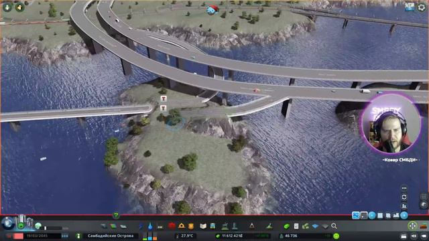
Task: Click the in-game date display
Action: [x=38, y=236]
